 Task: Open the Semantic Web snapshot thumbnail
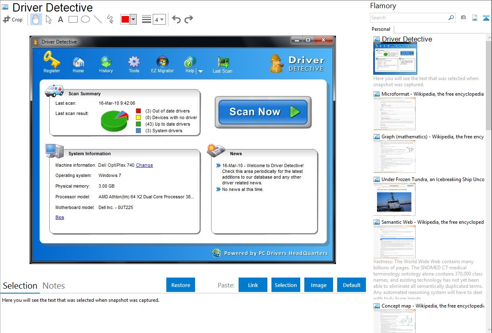point(394,242)
